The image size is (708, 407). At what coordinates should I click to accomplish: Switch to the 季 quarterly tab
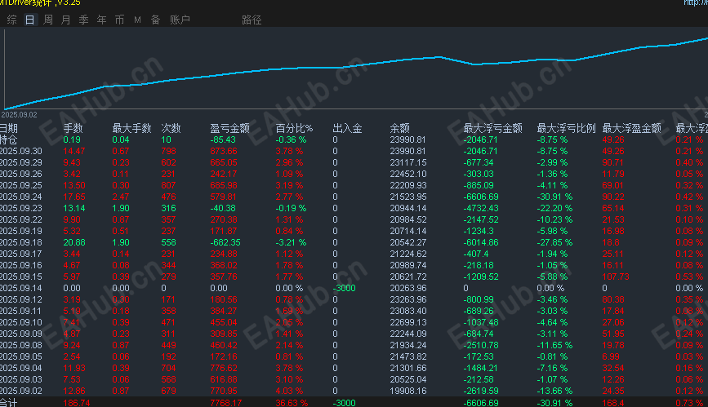click(83, 20)
